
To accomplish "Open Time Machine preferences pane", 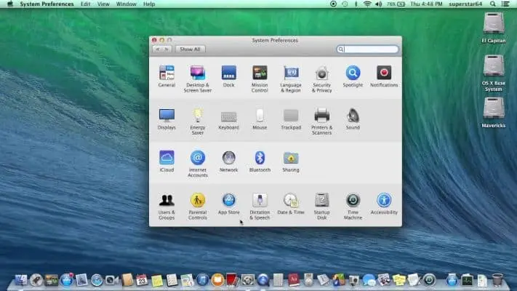I will (x=353, y=207).
